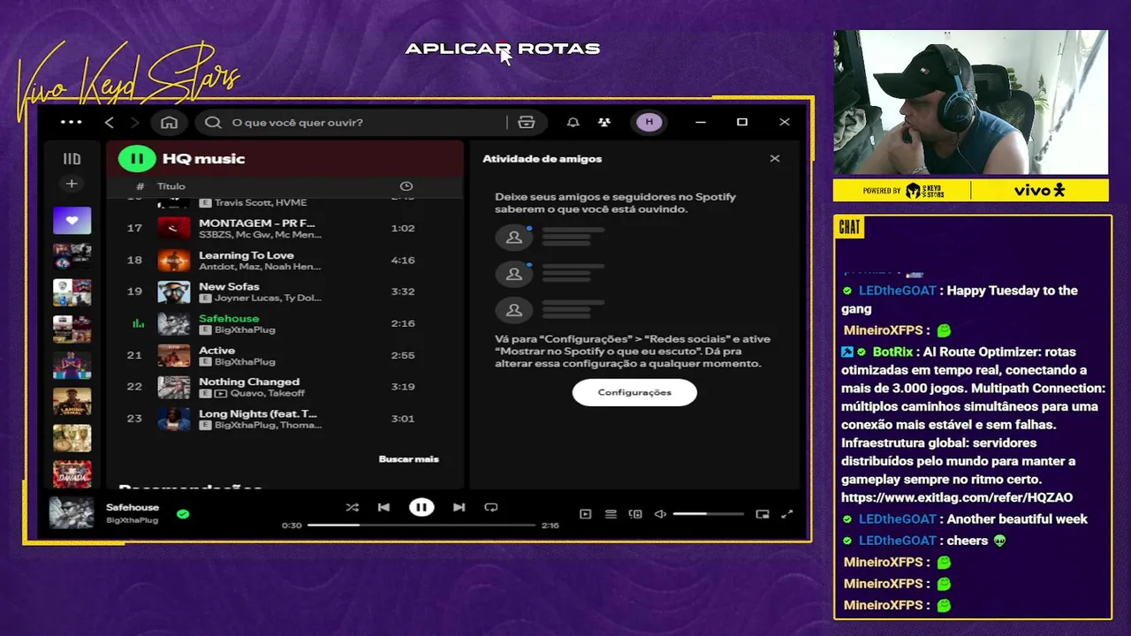Go forward with the right arrow
This screenshot has height=636, width=1131.
pos(134,122)
